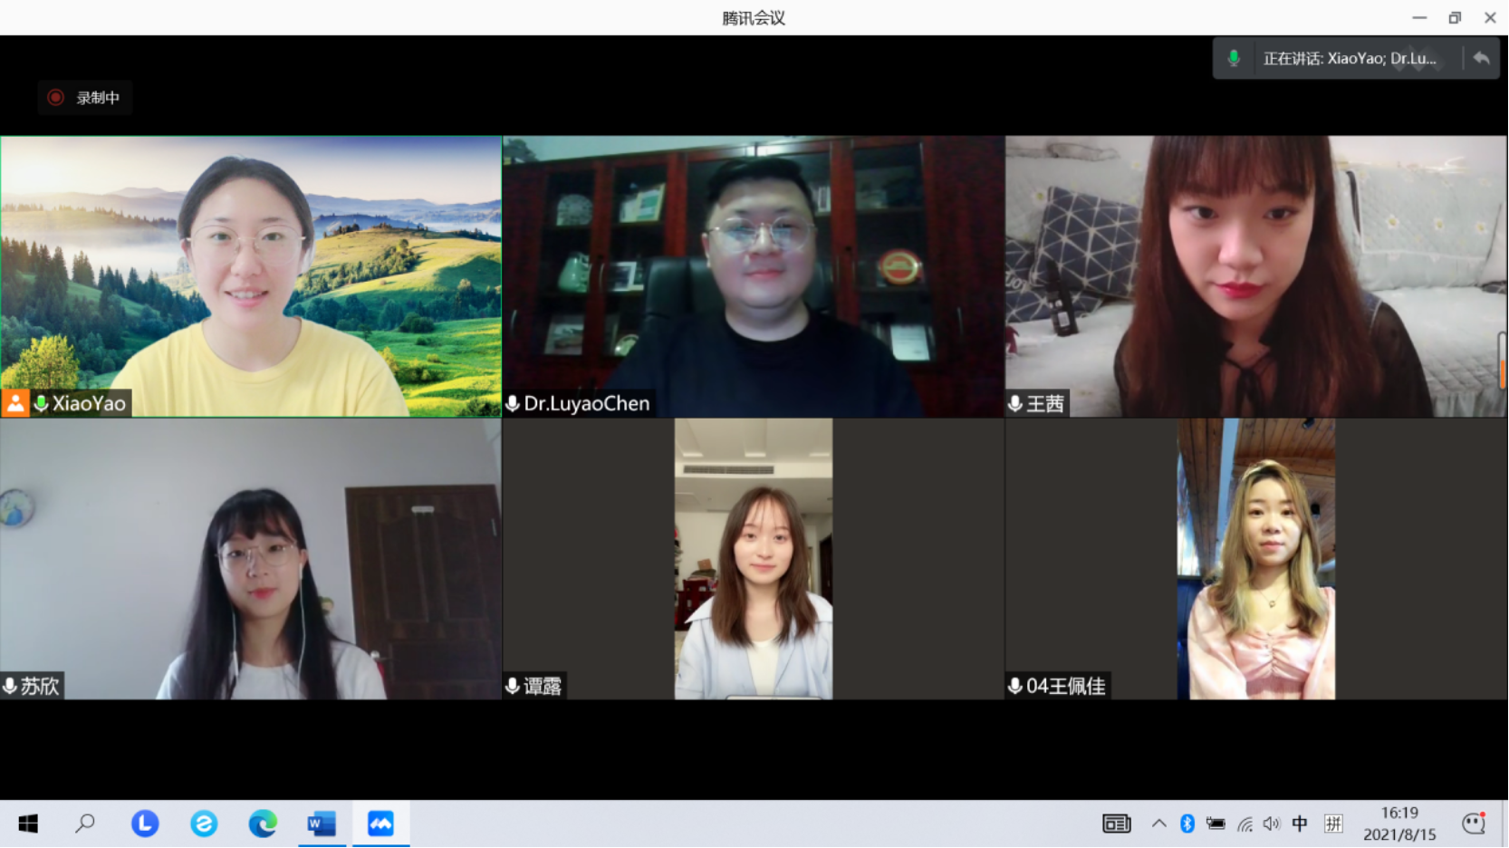This screenshot has width=1509, height=848.
Task: Open the taskbar clock showing 16:19
Action: [x=1399, y=824]
